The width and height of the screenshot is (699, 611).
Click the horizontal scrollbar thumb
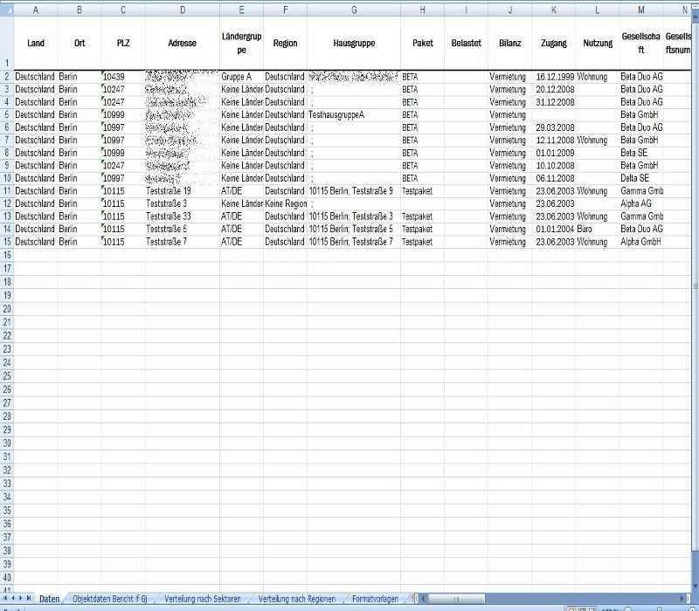pos(456,599)
